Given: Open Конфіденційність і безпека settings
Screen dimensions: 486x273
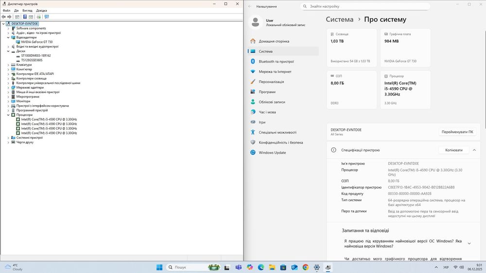Looking at the screenshot, I should point(283,143).
